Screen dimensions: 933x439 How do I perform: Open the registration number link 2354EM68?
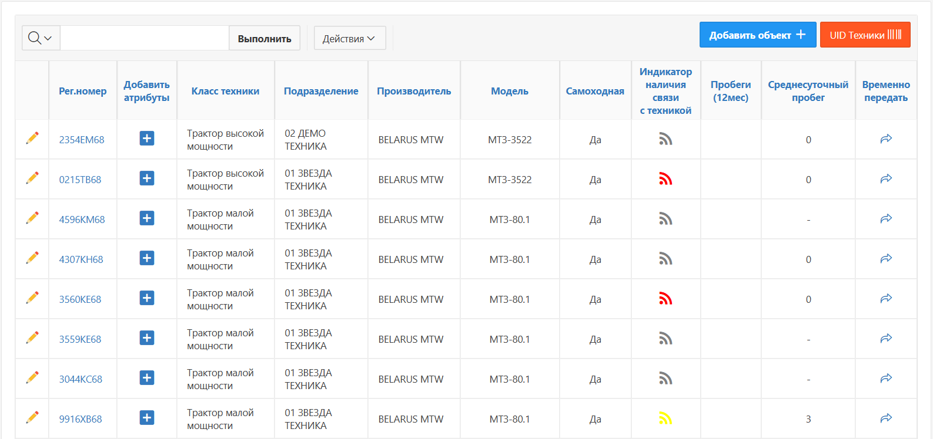point(82,140)
